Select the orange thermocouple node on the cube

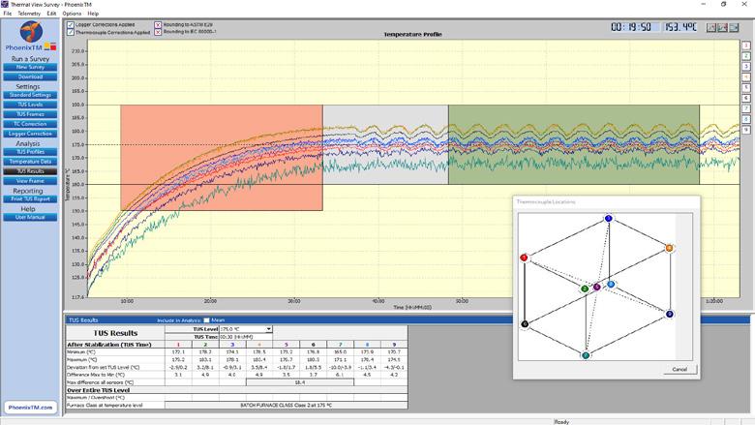click(x=668, y=249)
